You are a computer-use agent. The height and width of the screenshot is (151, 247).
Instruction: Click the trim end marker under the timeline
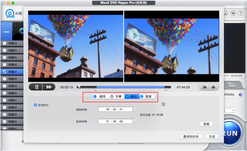[166, 89]
